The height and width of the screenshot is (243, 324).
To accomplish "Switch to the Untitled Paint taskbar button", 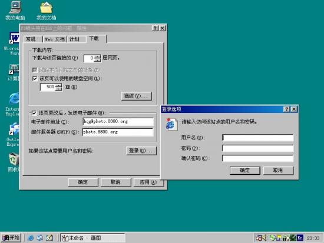I will coord(92,238).
